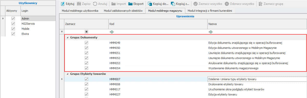Screen dimensions: 307x98
Task: Select the Admin login row
Action: point(38,19)
